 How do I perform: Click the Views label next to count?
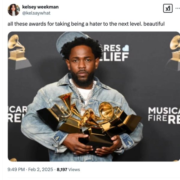coord(74,169)
